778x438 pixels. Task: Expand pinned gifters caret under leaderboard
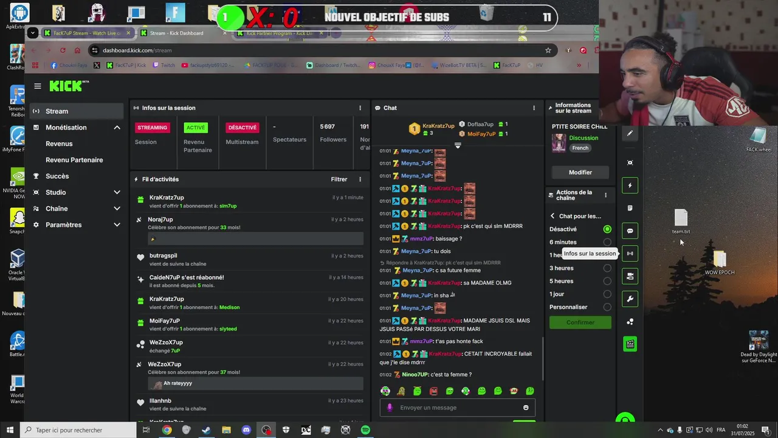coord(458,145)
